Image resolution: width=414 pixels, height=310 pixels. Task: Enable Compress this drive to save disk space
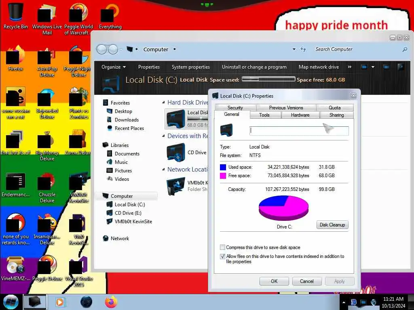point(223,247)
